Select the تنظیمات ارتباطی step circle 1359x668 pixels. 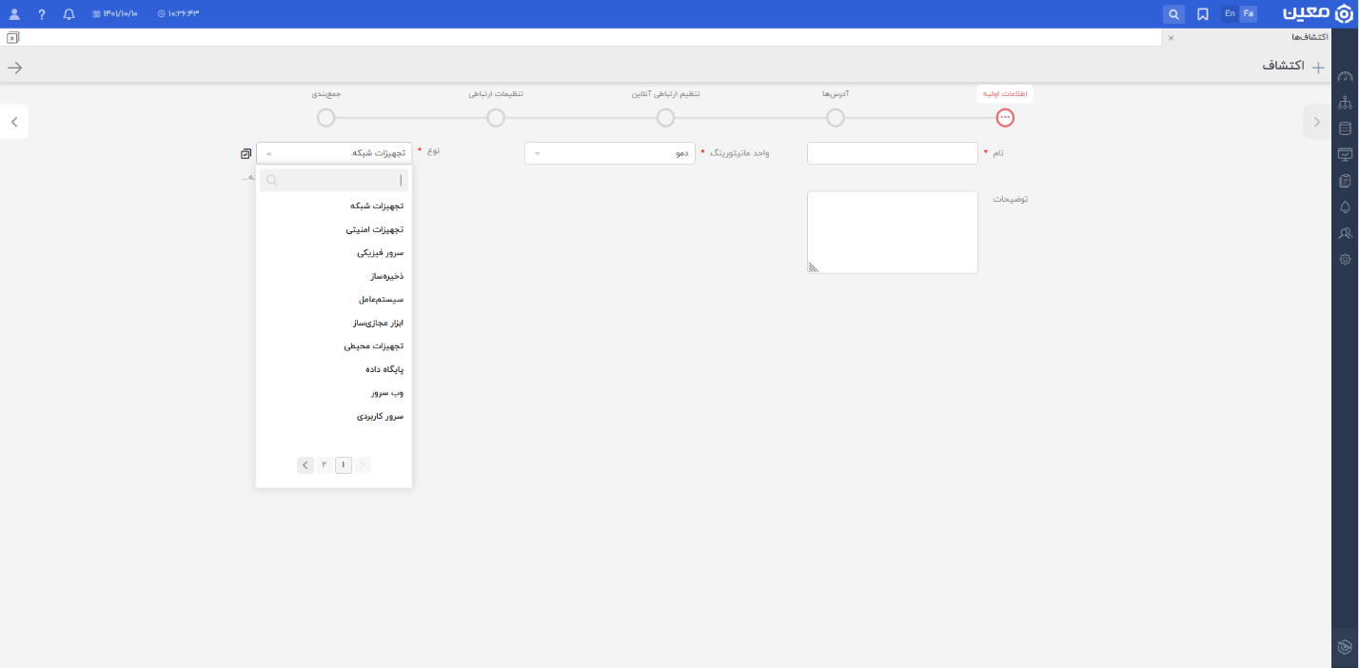click(x=496, y=118)
